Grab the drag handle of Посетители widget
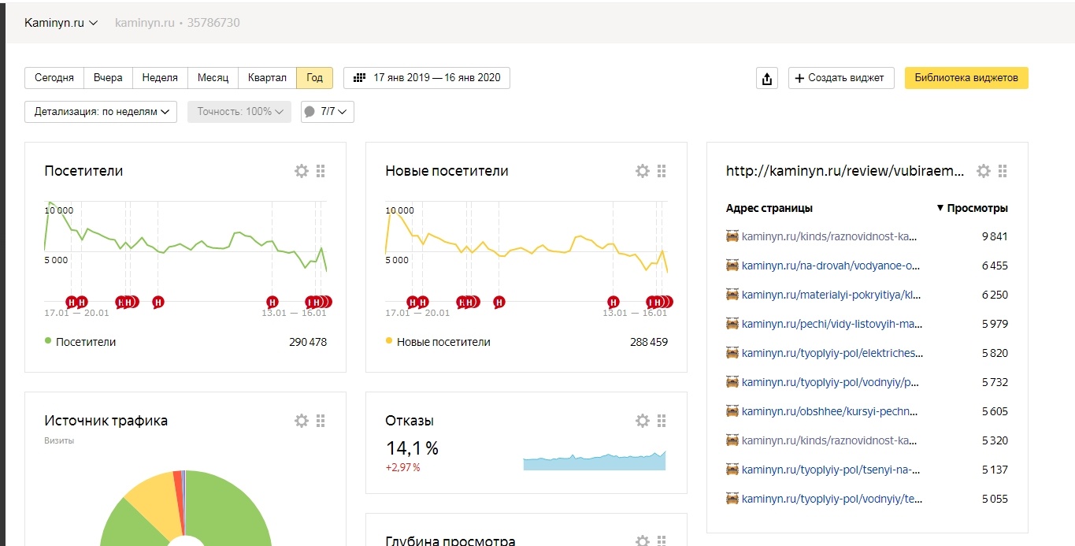1075x546 pixels. [321, 171]
